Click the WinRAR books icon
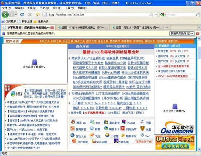Image resolution: width=201 pixels, height=156 pixels. pos(124,122)
